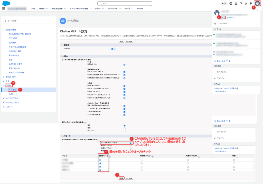Collapse the 個人 section triangle
Viewport: 263px width, 184px height.
click(x=63, y=56)
